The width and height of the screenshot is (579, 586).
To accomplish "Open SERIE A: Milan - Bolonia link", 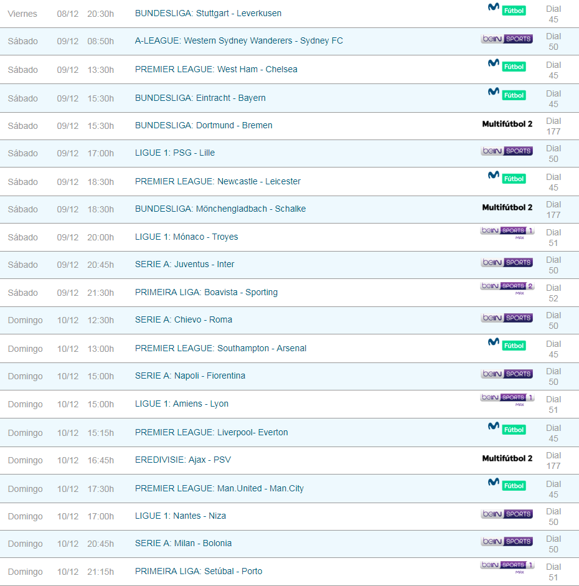I will (183, 543).
